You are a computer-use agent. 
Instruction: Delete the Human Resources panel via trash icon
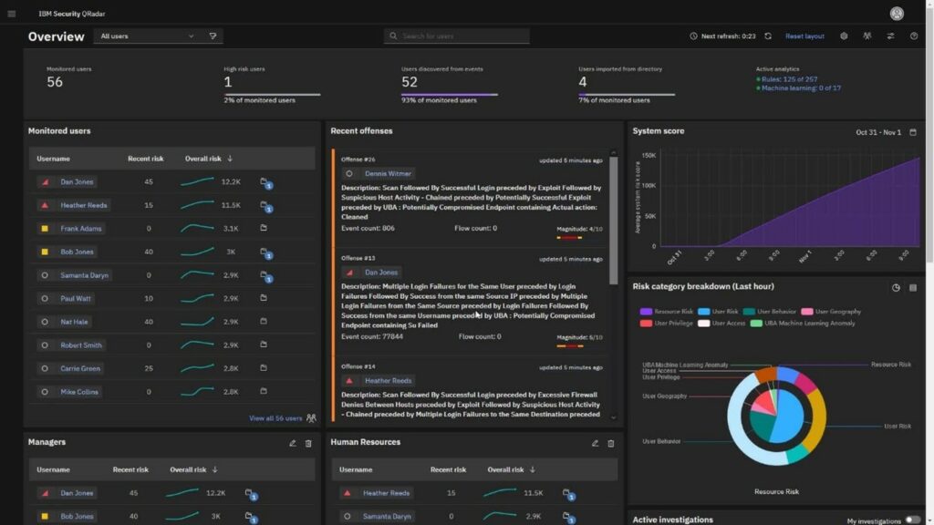coord(611,443)
